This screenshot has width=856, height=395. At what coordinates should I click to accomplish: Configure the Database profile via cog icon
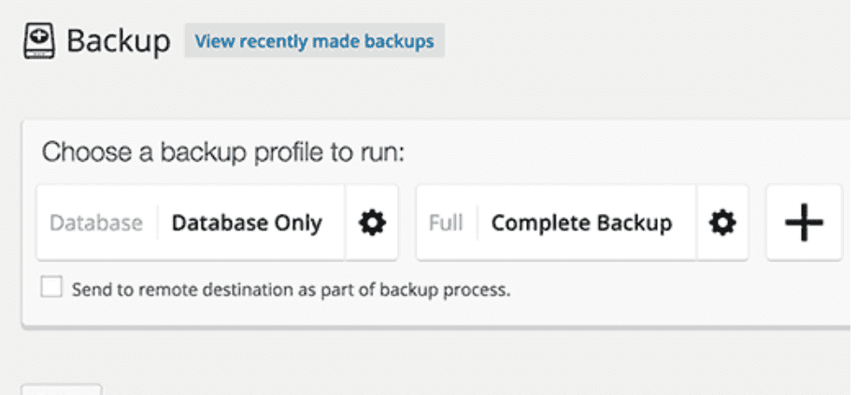tap(372, 222)
